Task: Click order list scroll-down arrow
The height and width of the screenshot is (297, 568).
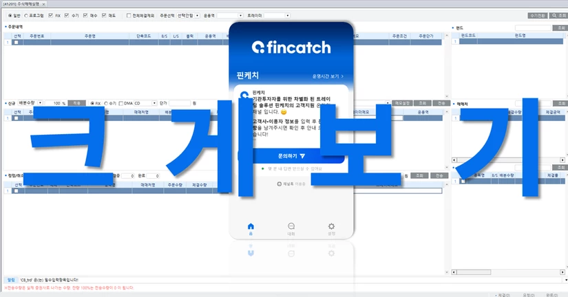Action: click(447, 96)
